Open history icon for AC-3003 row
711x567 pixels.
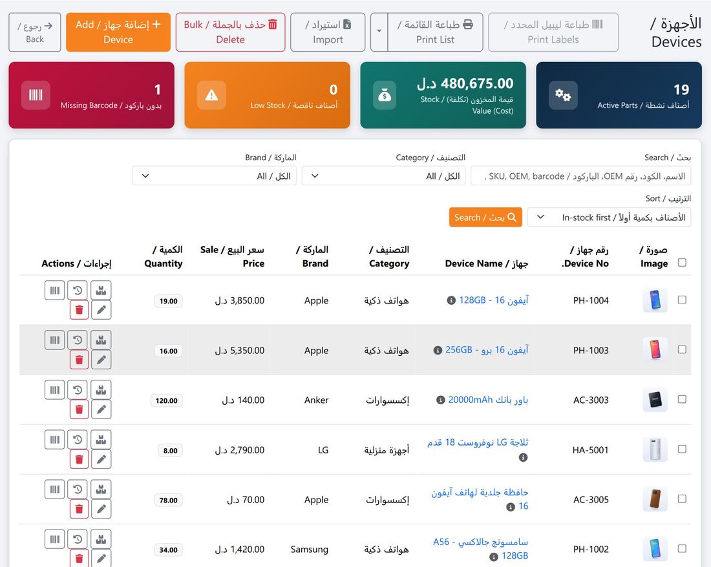click(78, 390)
